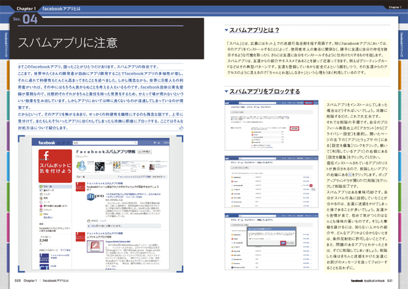Select ウォール in the Facebook page sidebar
Screen dimensions: 408x289
tap(48, 186)
